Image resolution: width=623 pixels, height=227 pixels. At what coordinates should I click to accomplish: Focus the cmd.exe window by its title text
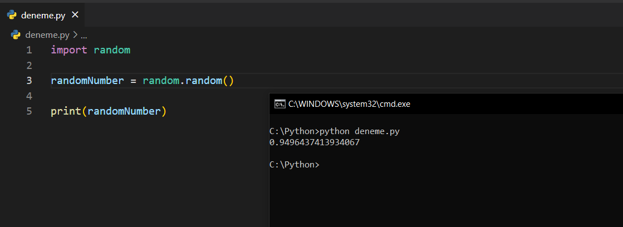(x=349, y=104)
